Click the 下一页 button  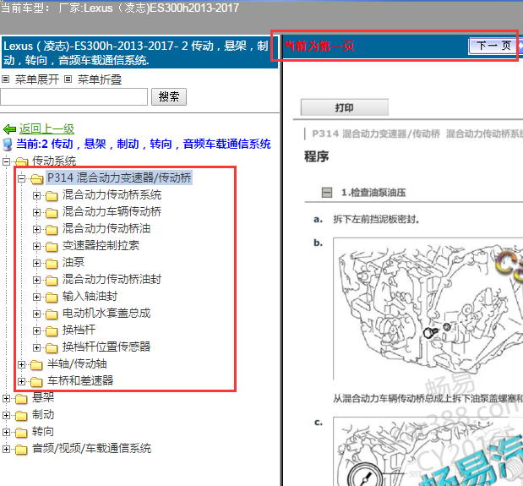pyautogui.click(x=494, y=46)
